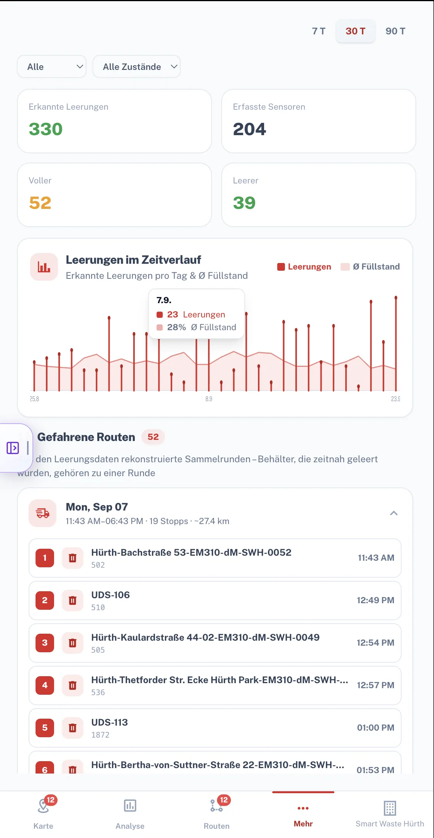The image size is (434, 838).
Task: Open the Smart Waste Hürth tab
Action: (x=390, y=814)
